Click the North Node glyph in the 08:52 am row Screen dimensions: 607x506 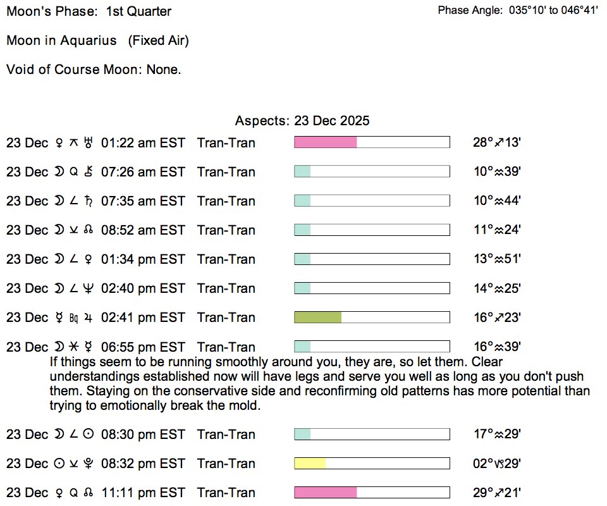pos(89,230)
